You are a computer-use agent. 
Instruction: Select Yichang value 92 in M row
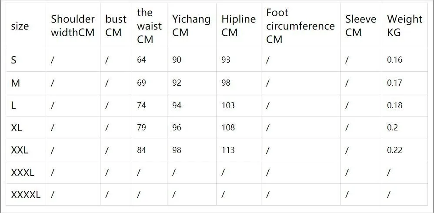pos(177,83)
